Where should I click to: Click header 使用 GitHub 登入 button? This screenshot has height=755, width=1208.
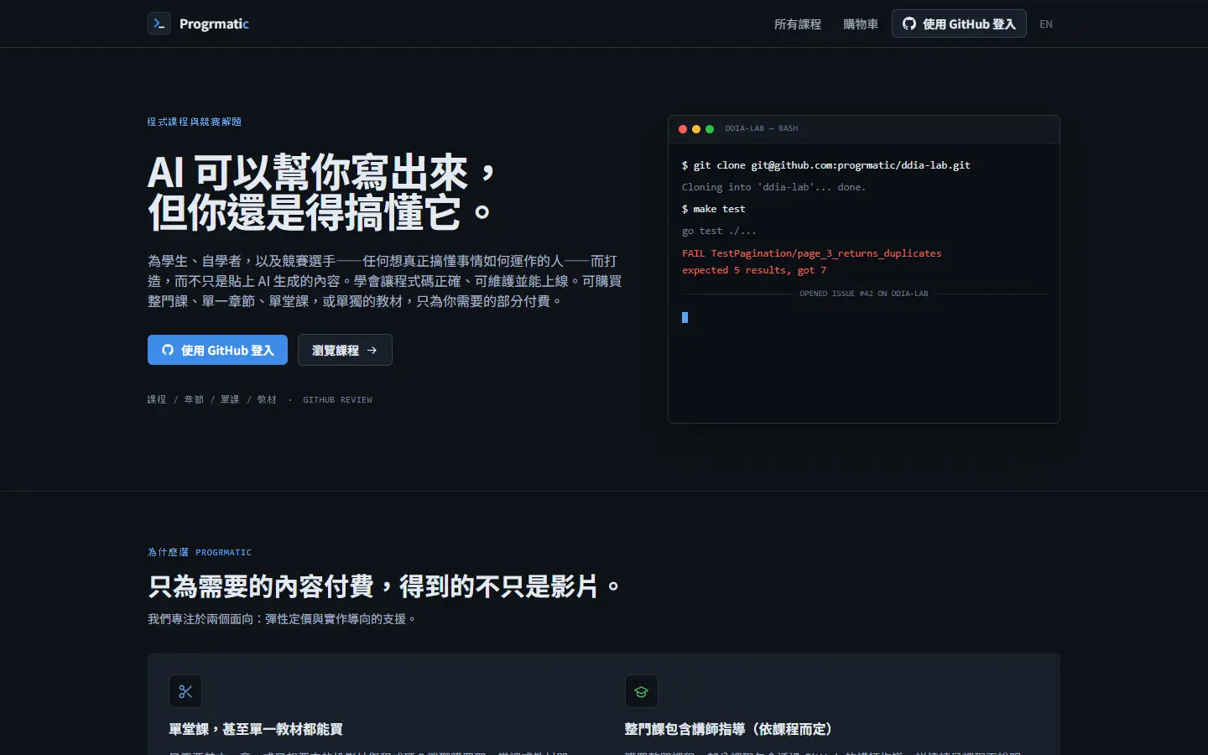pos(959,23)
